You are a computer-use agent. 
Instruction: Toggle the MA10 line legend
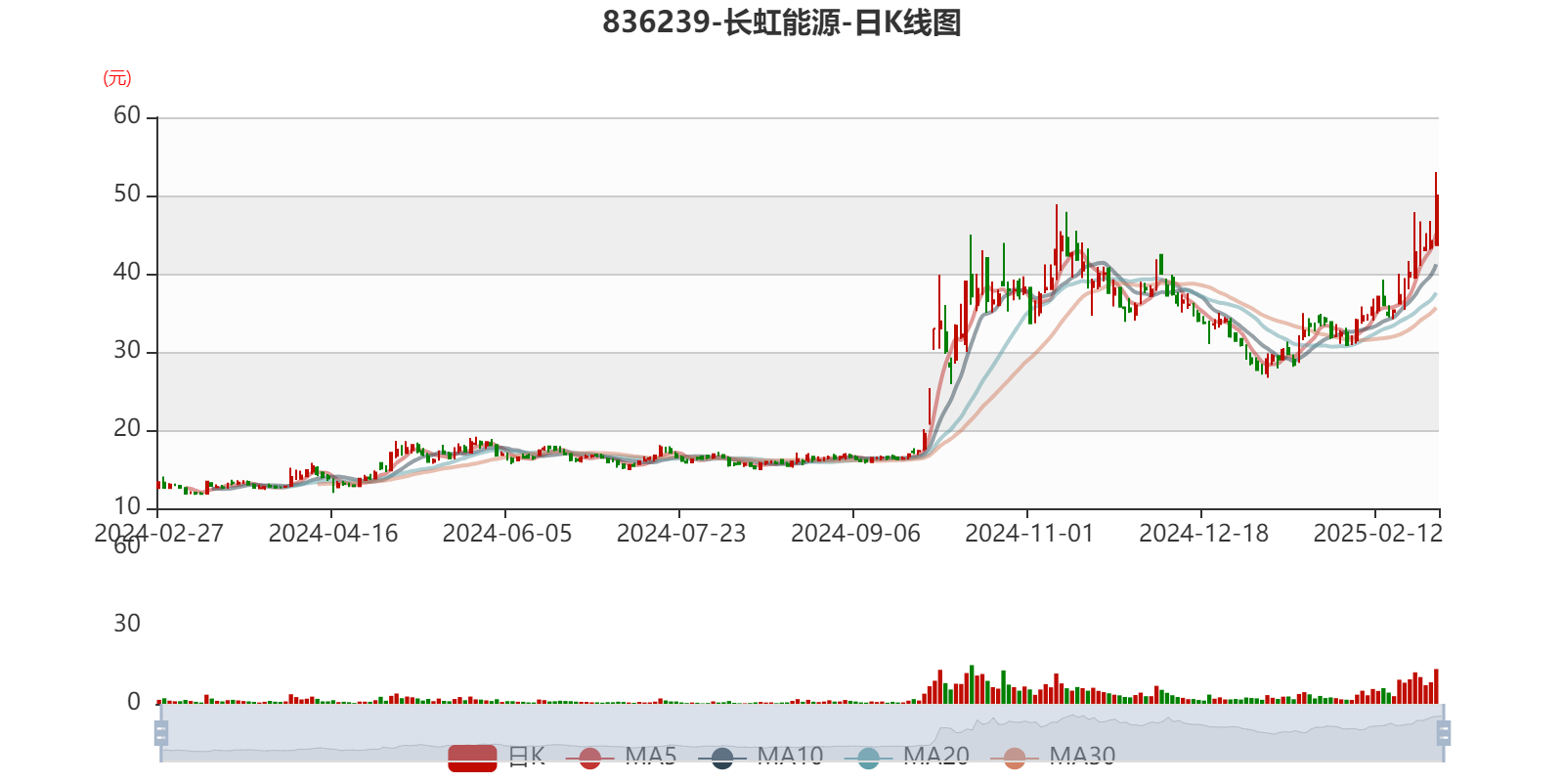(760, 757)
